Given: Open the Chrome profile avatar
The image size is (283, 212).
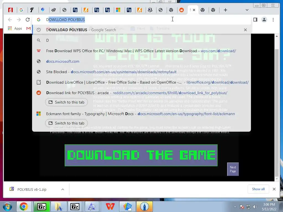Looking at the screenshot, I should pos(264,20).
